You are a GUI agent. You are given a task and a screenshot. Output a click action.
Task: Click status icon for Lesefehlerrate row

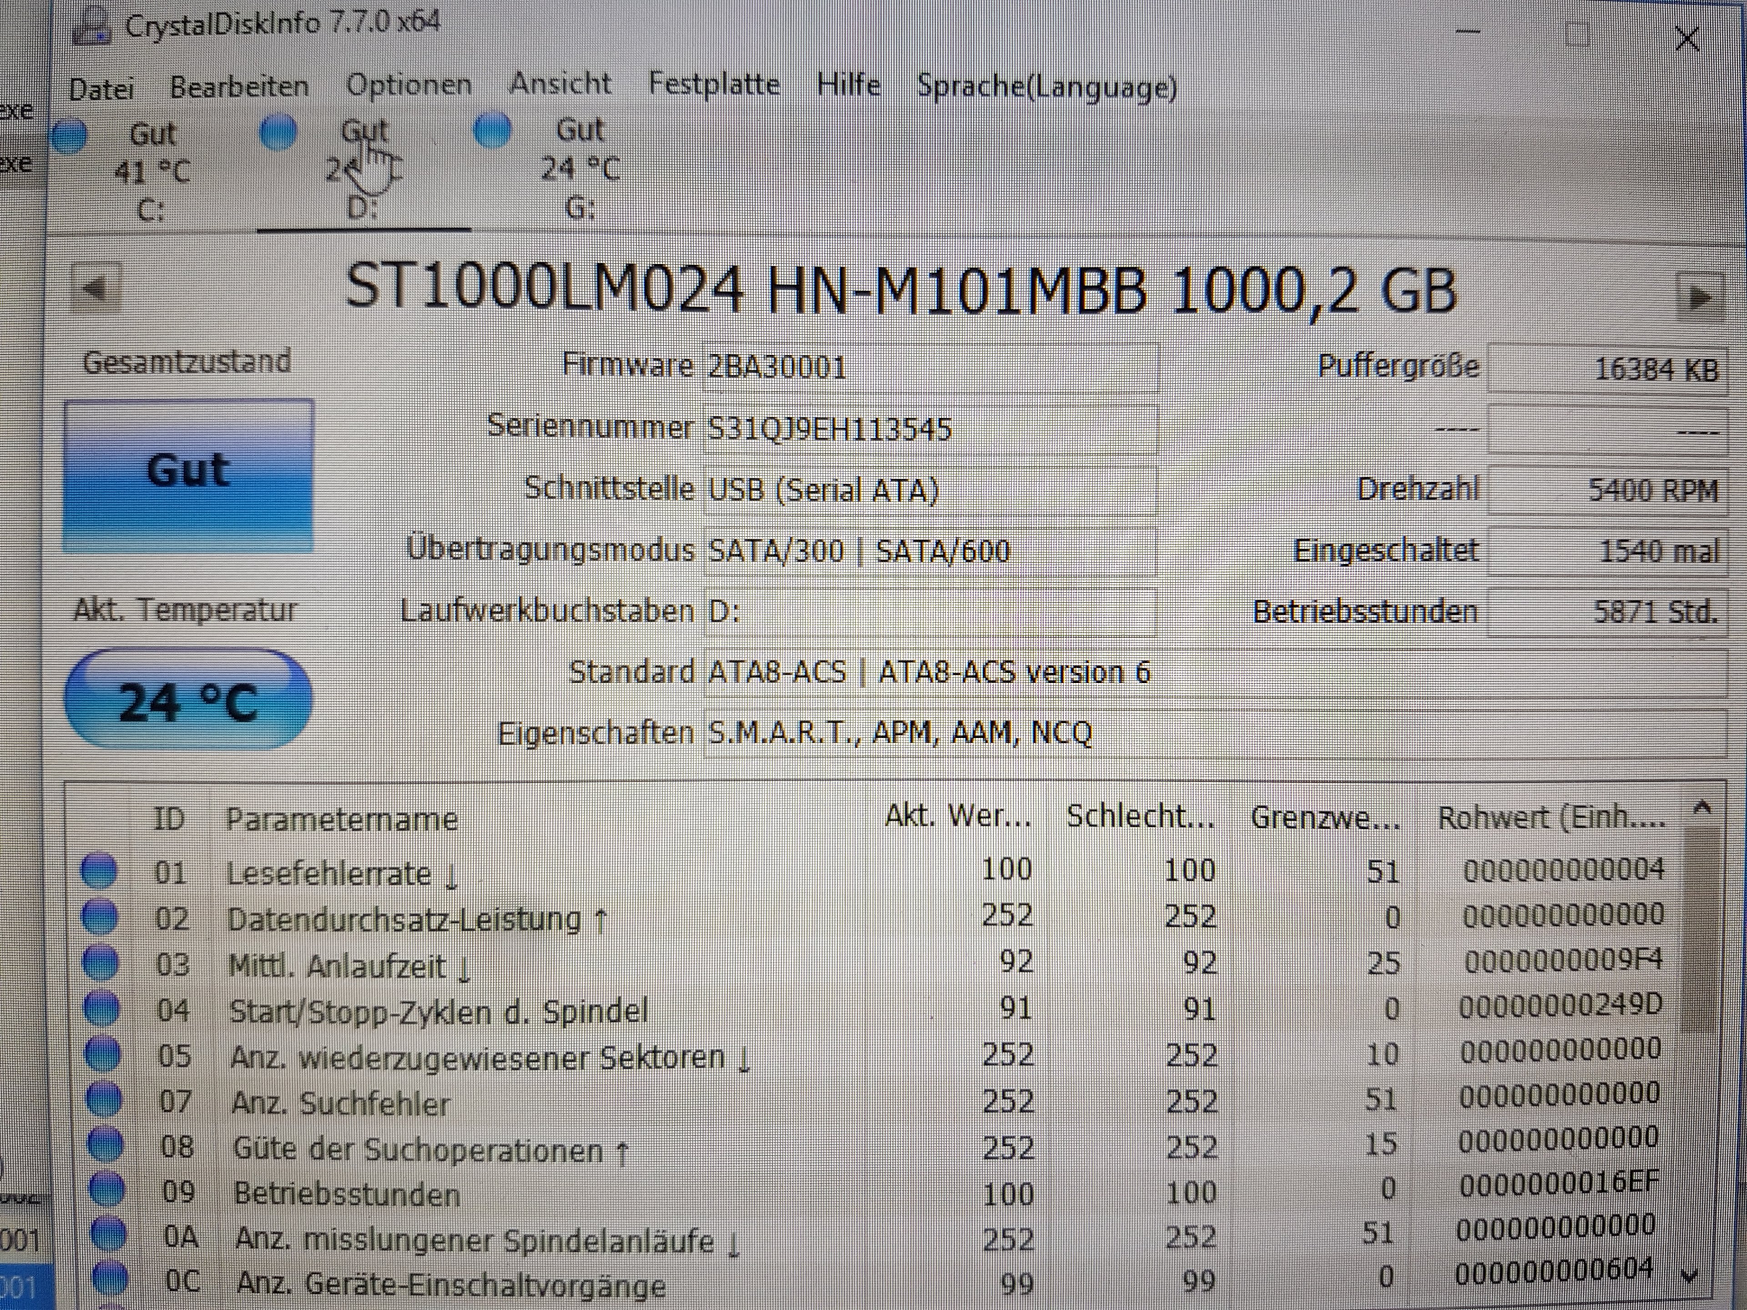100,871
